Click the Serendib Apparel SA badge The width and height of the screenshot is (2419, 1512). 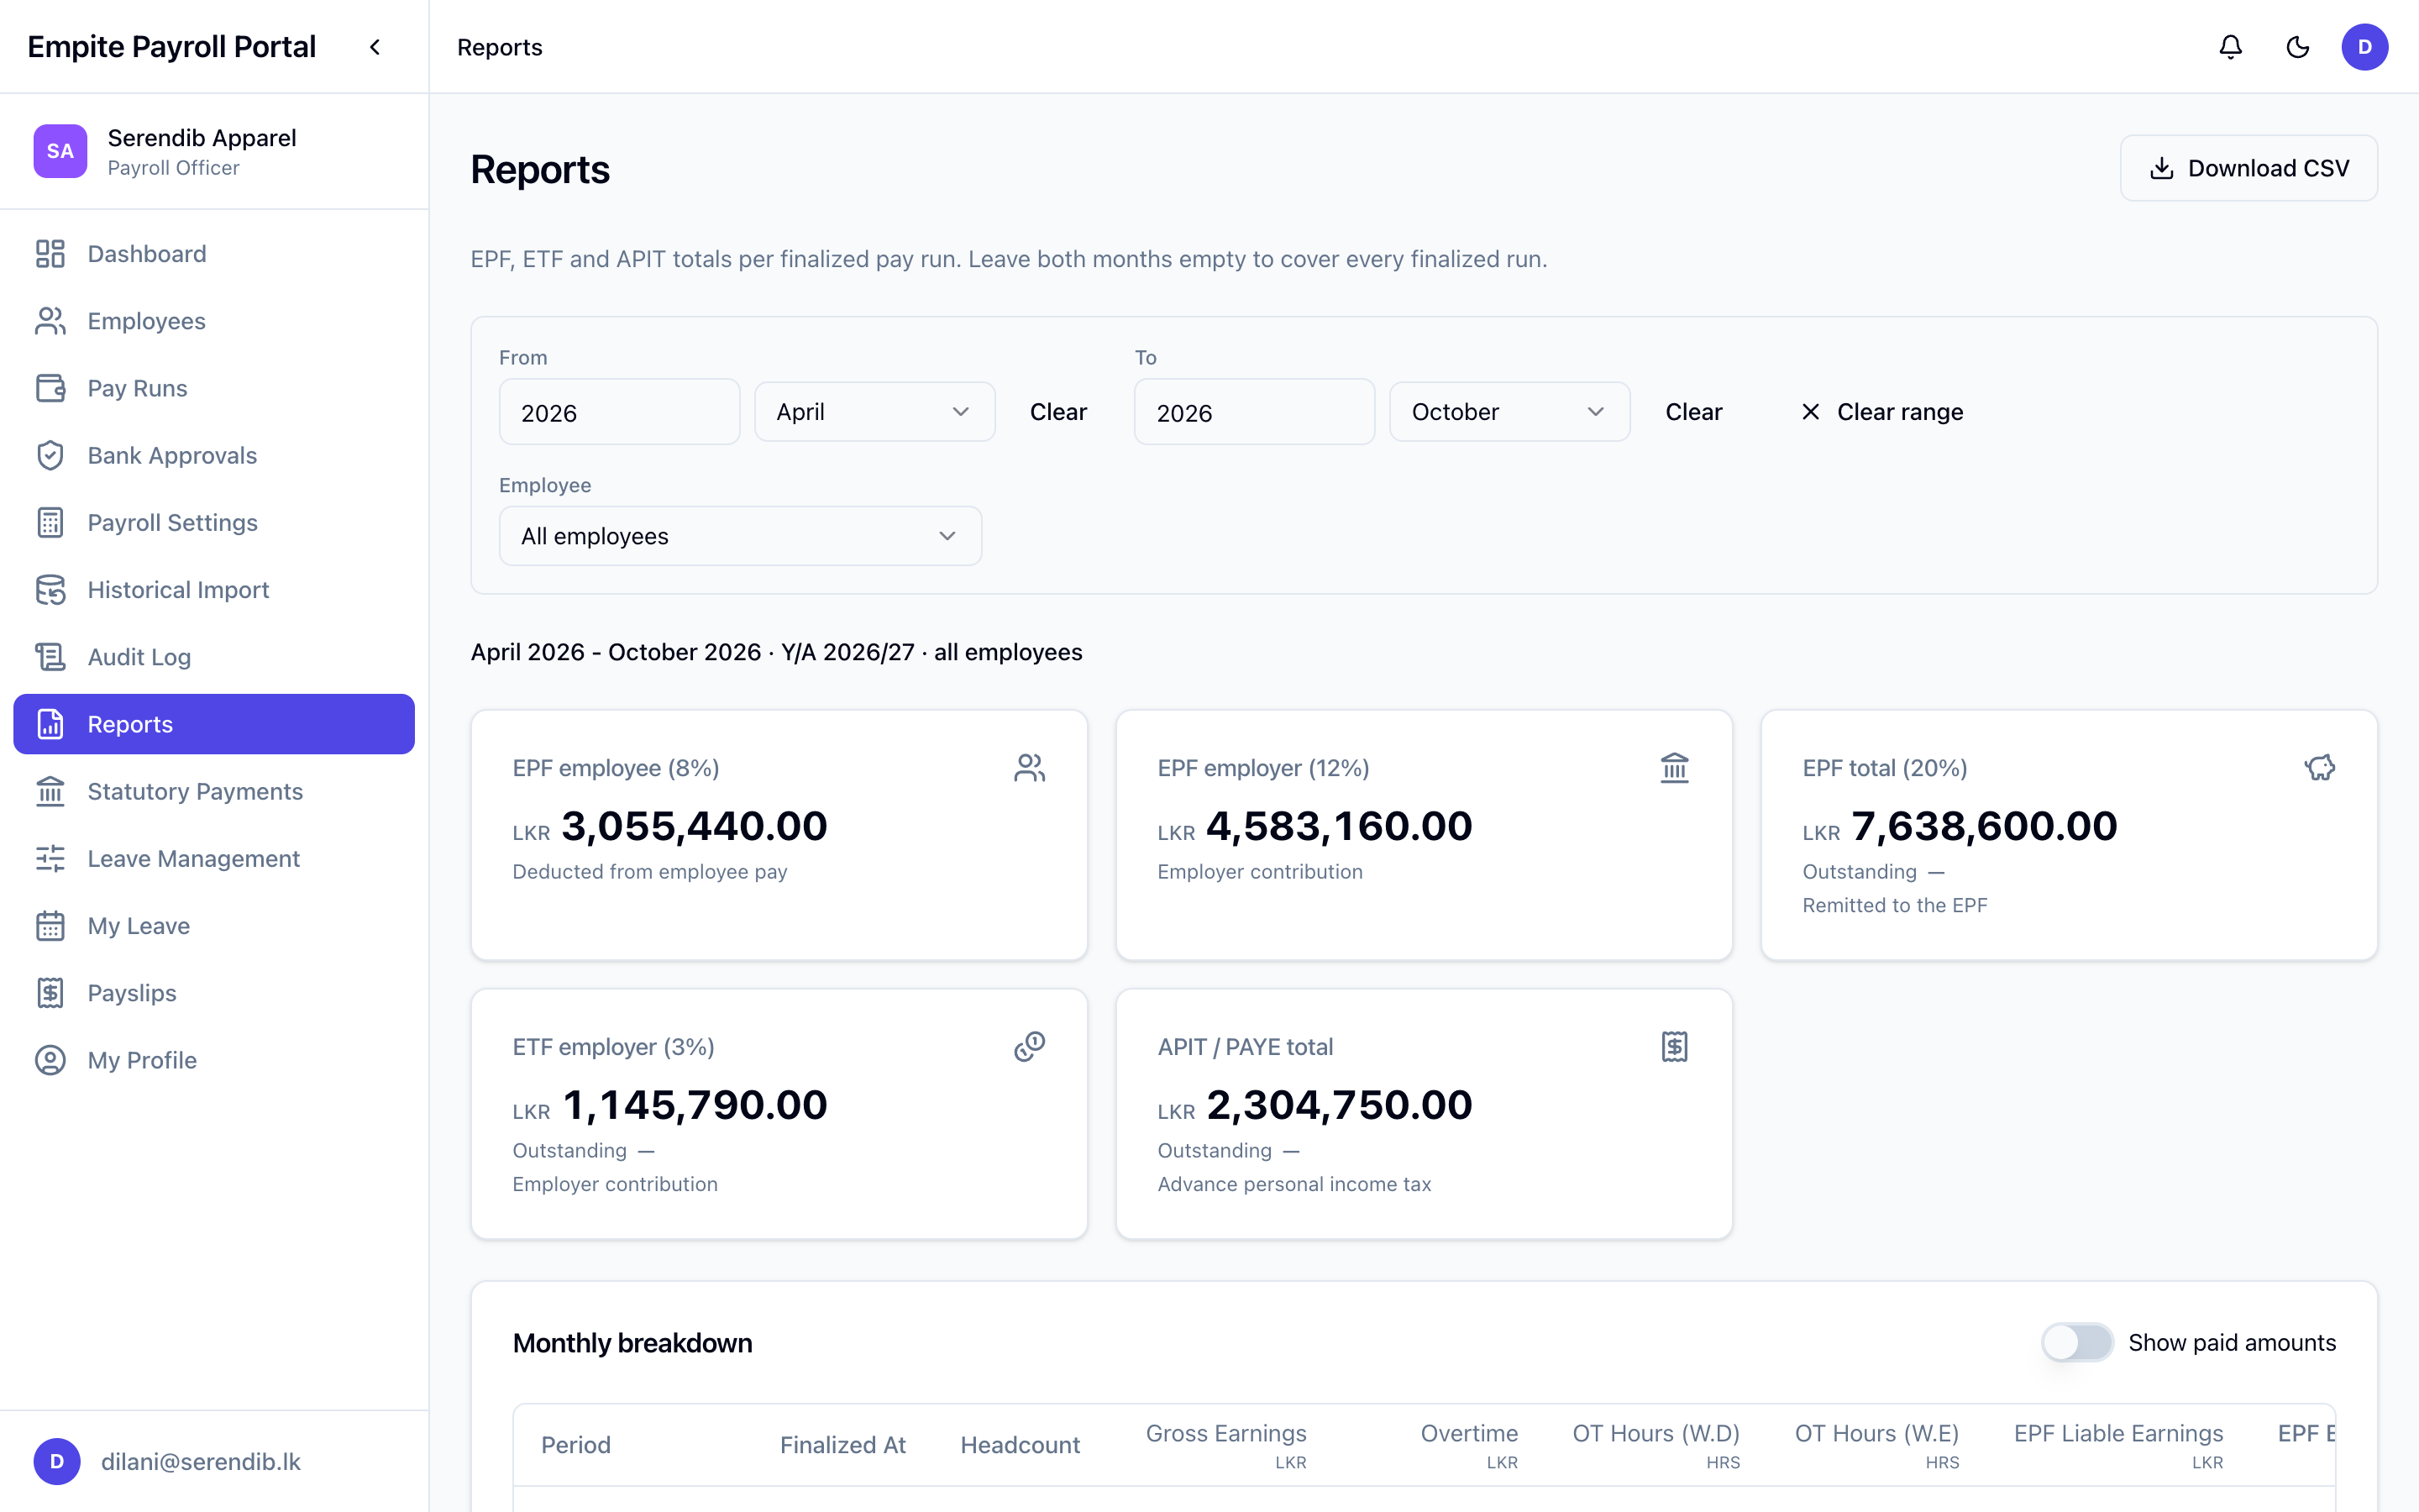tap(60, 151)
